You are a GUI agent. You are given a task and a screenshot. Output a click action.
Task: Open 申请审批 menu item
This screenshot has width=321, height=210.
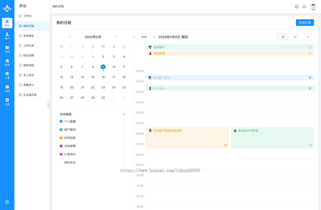[32, 36]
